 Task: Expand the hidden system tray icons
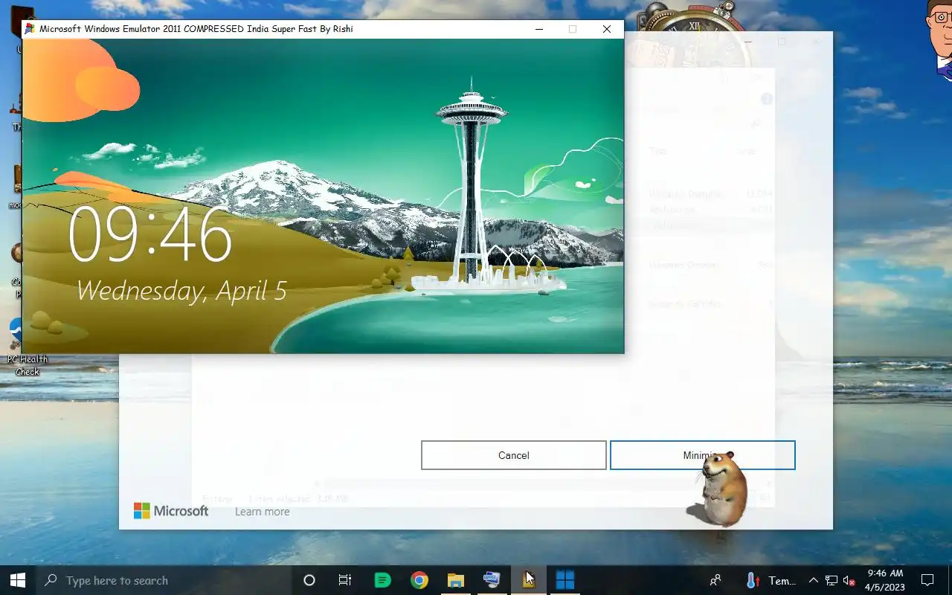click(814, 581)
